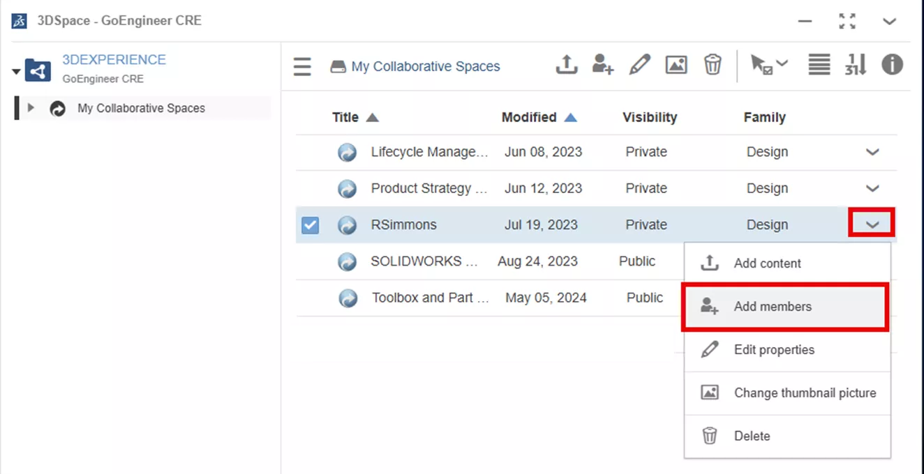Click the Jul 19, 2023 date cell
The width and height of the screenshot is (924, 474).
point(541,225)
